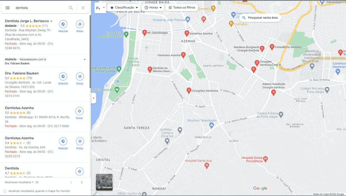
Task: Go to next results page arrow
Action: [82, 183]
